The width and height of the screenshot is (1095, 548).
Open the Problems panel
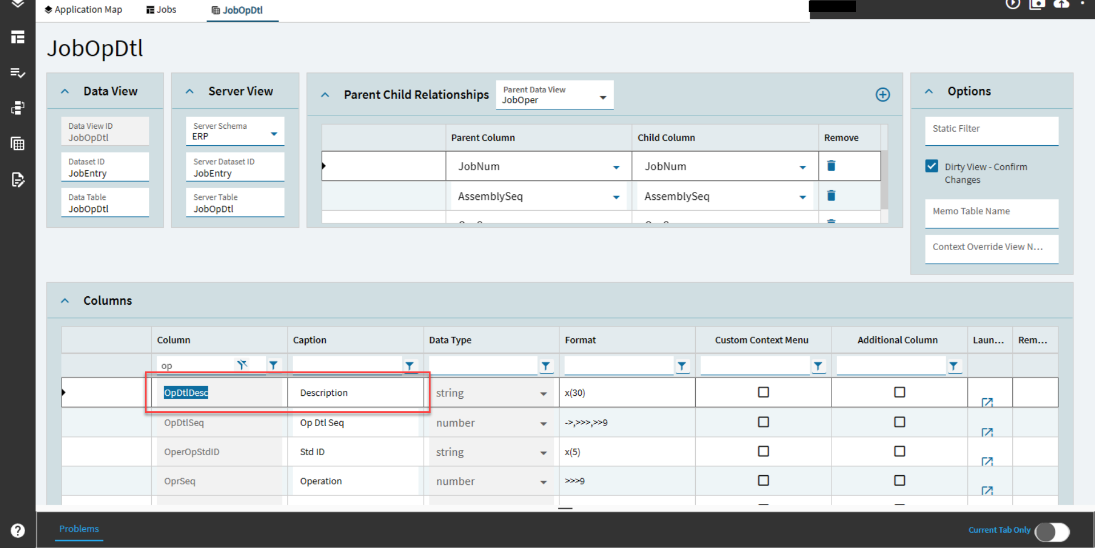(x=79, y=529)
